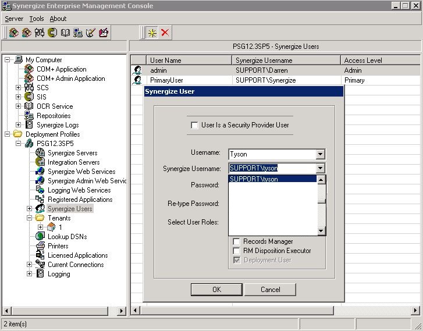Close the Synergize Username dropdown arrow
Viewport: 423px width, 331px height.
pyautogui.click(x=320, y=168)
